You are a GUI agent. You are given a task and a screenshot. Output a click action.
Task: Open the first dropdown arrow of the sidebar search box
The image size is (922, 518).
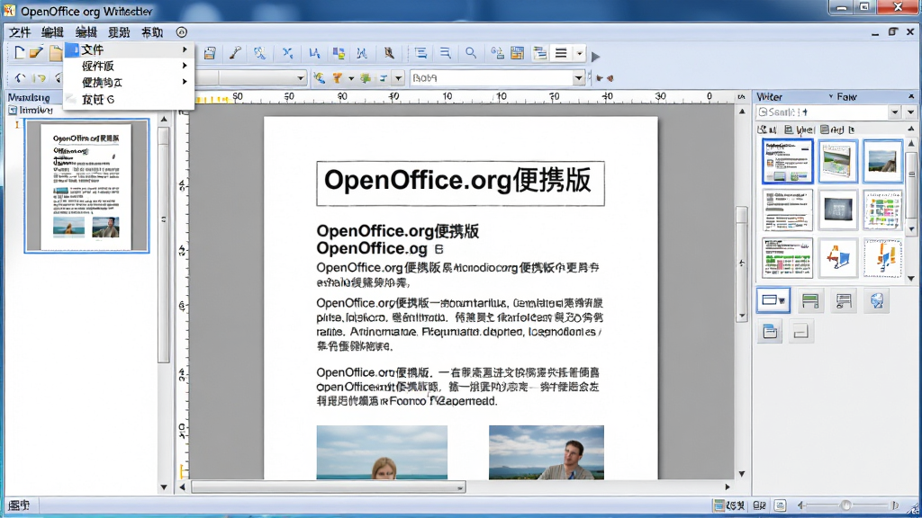895,112
